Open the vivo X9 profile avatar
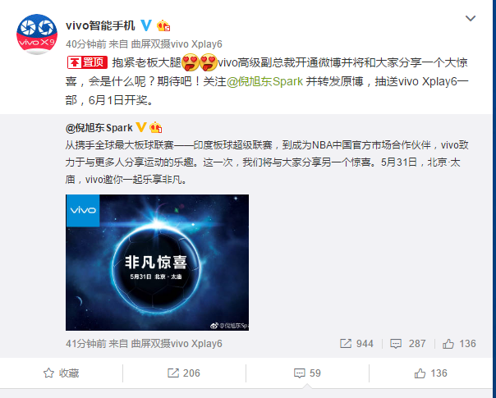The image size is (496, 398). tap(37, 34)
